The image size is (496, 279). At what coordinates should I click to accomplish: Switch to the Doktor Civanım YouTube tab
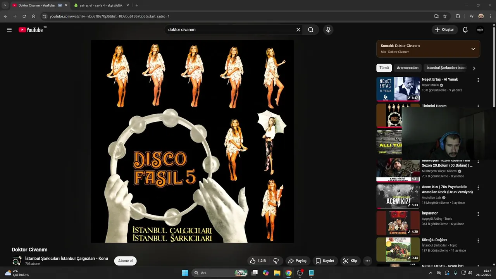point(36,5)
